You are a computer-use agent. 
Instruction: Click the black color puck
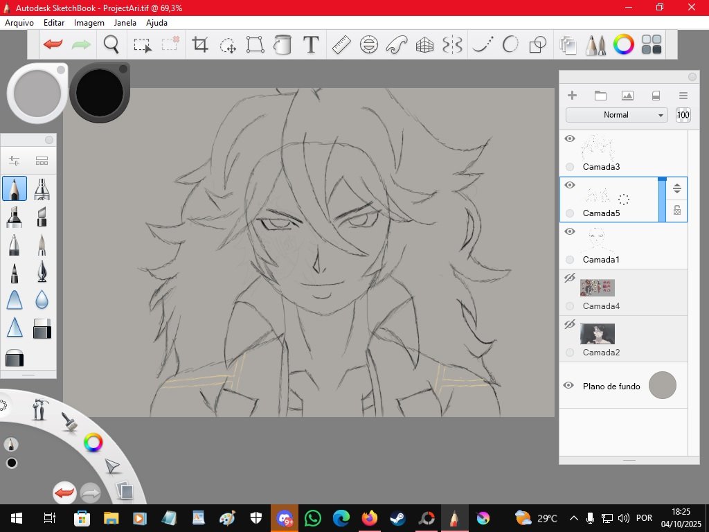click(x=100, y=92)
